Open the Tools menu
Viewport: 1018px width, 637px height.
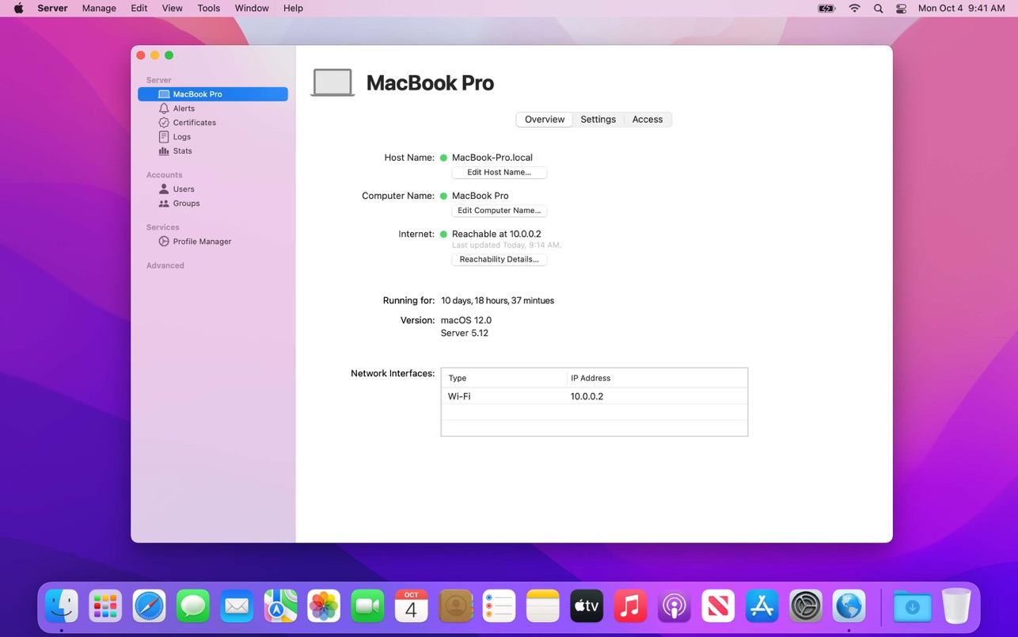208,8
